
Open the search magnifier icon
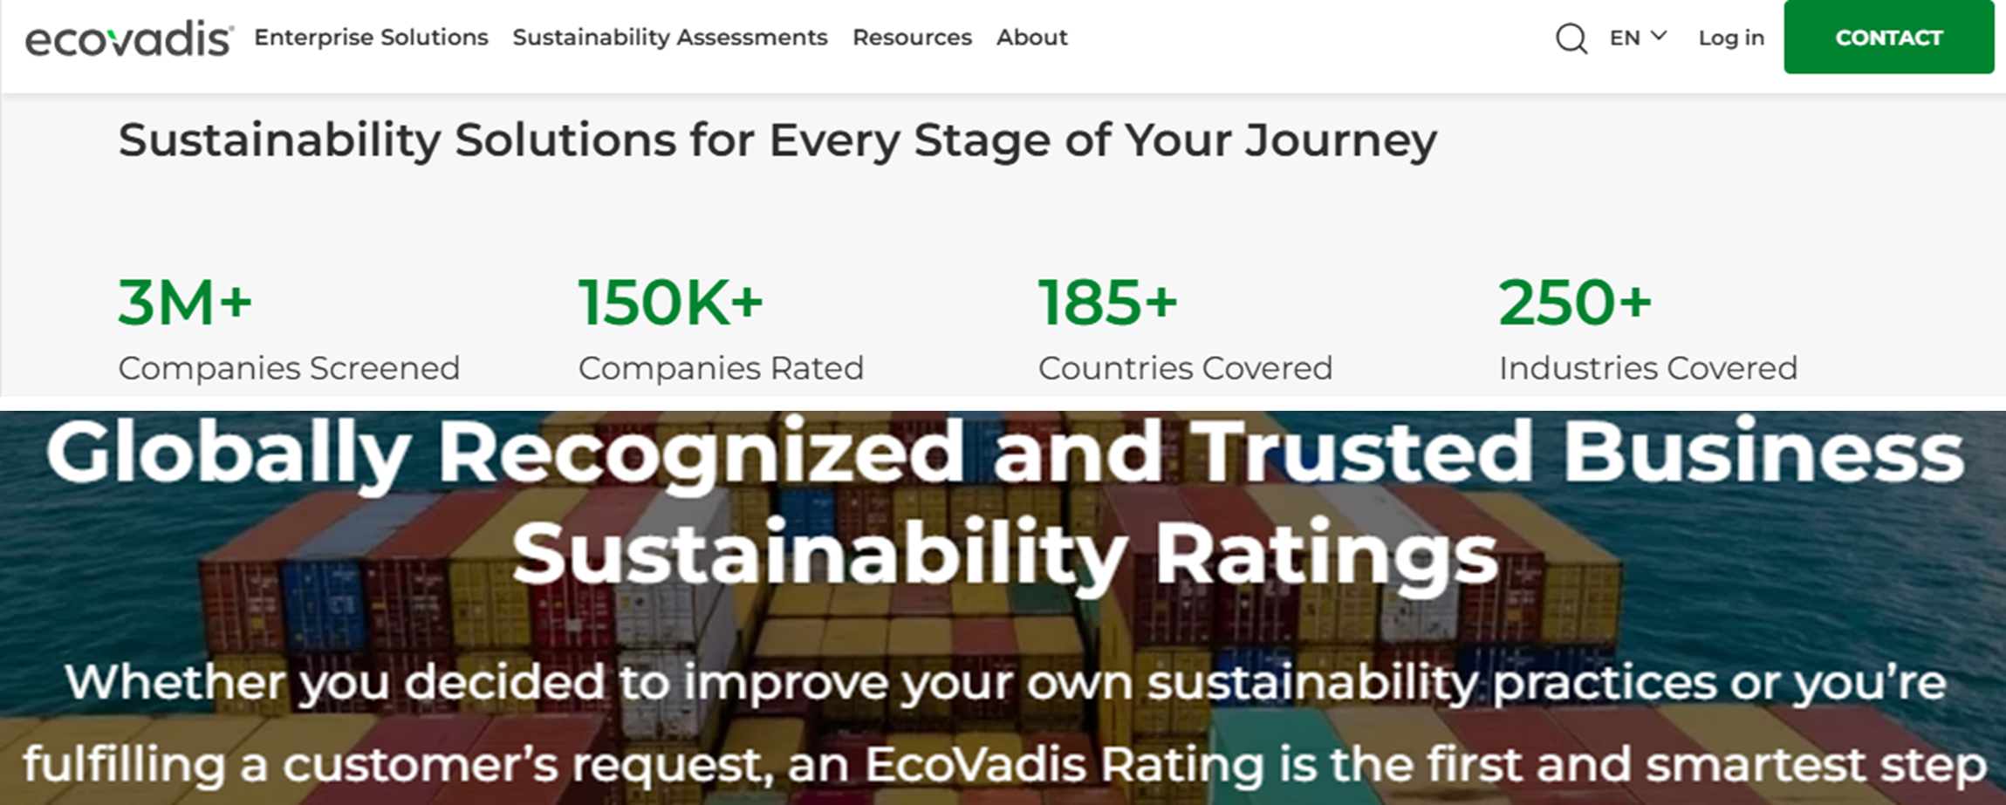[1571, 39]
